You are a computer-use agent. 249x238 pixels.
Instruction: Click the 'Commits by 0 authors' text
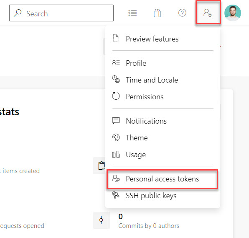[x=149, y=226]
